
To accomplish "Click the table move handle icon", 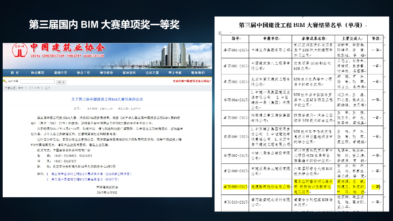I will point(220,34).
